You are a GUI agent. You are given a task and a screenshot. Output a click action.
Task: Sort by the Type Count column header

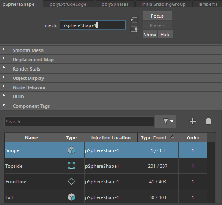click(158, 138)
